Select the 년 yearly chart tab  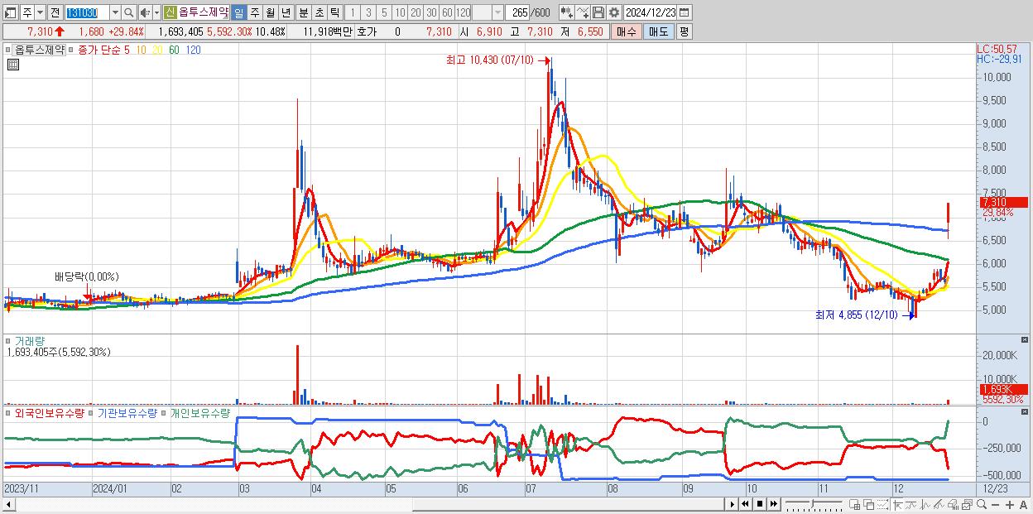(x=286, y=12)
